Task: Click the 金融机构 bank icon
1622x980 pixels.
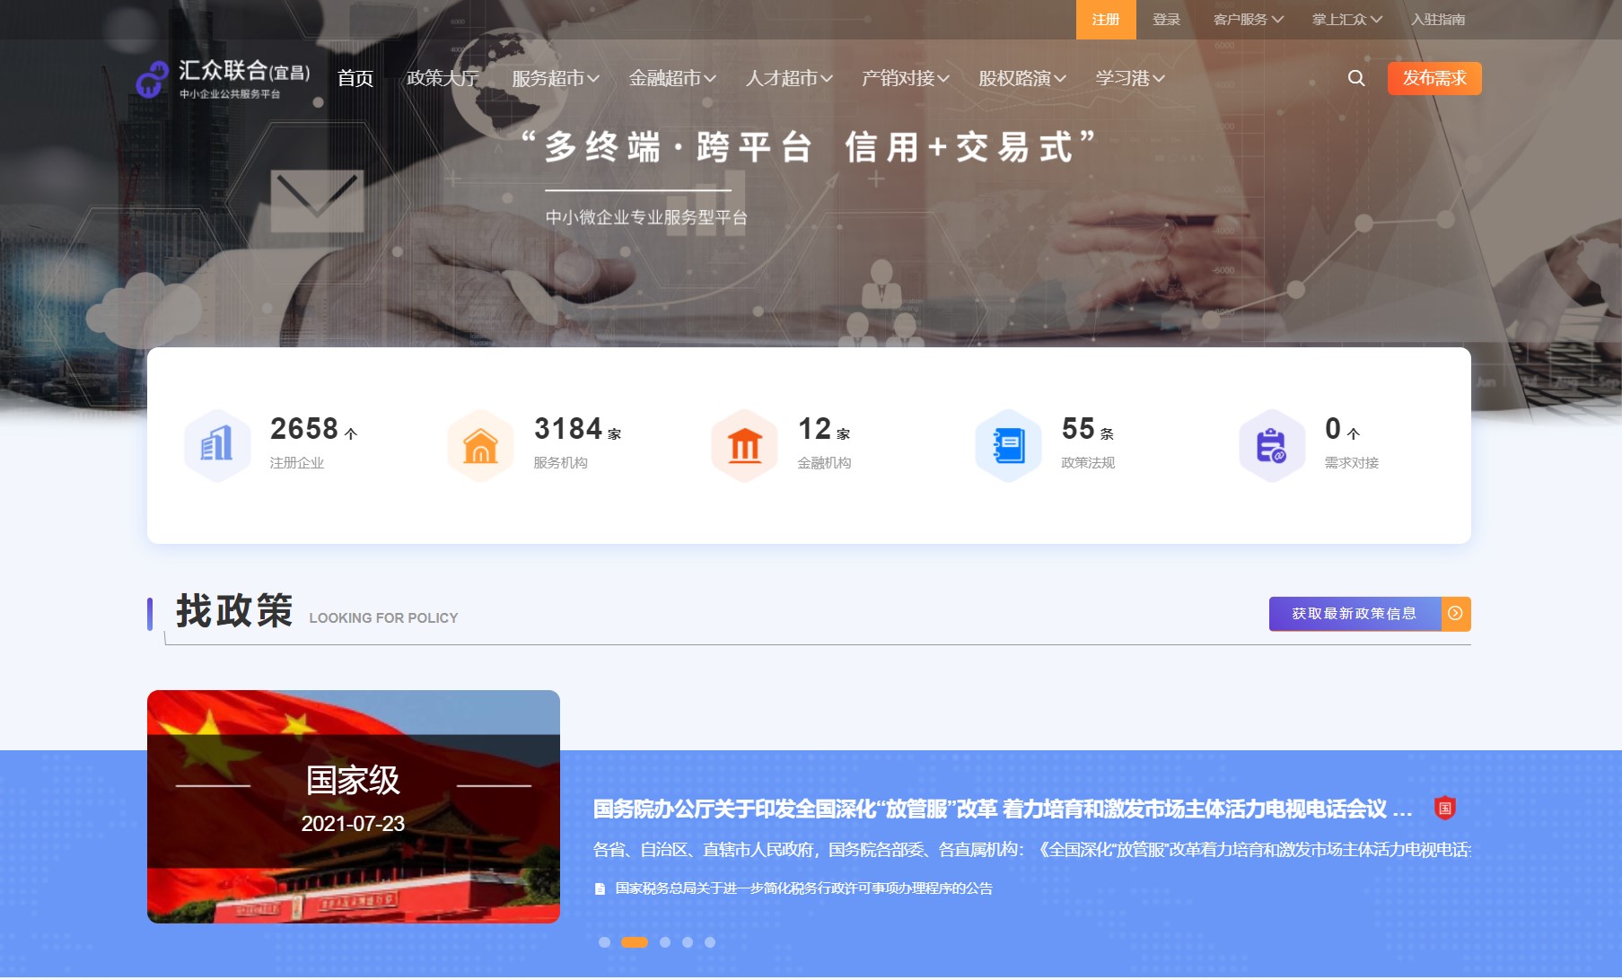Action: [x=744, y=445]
